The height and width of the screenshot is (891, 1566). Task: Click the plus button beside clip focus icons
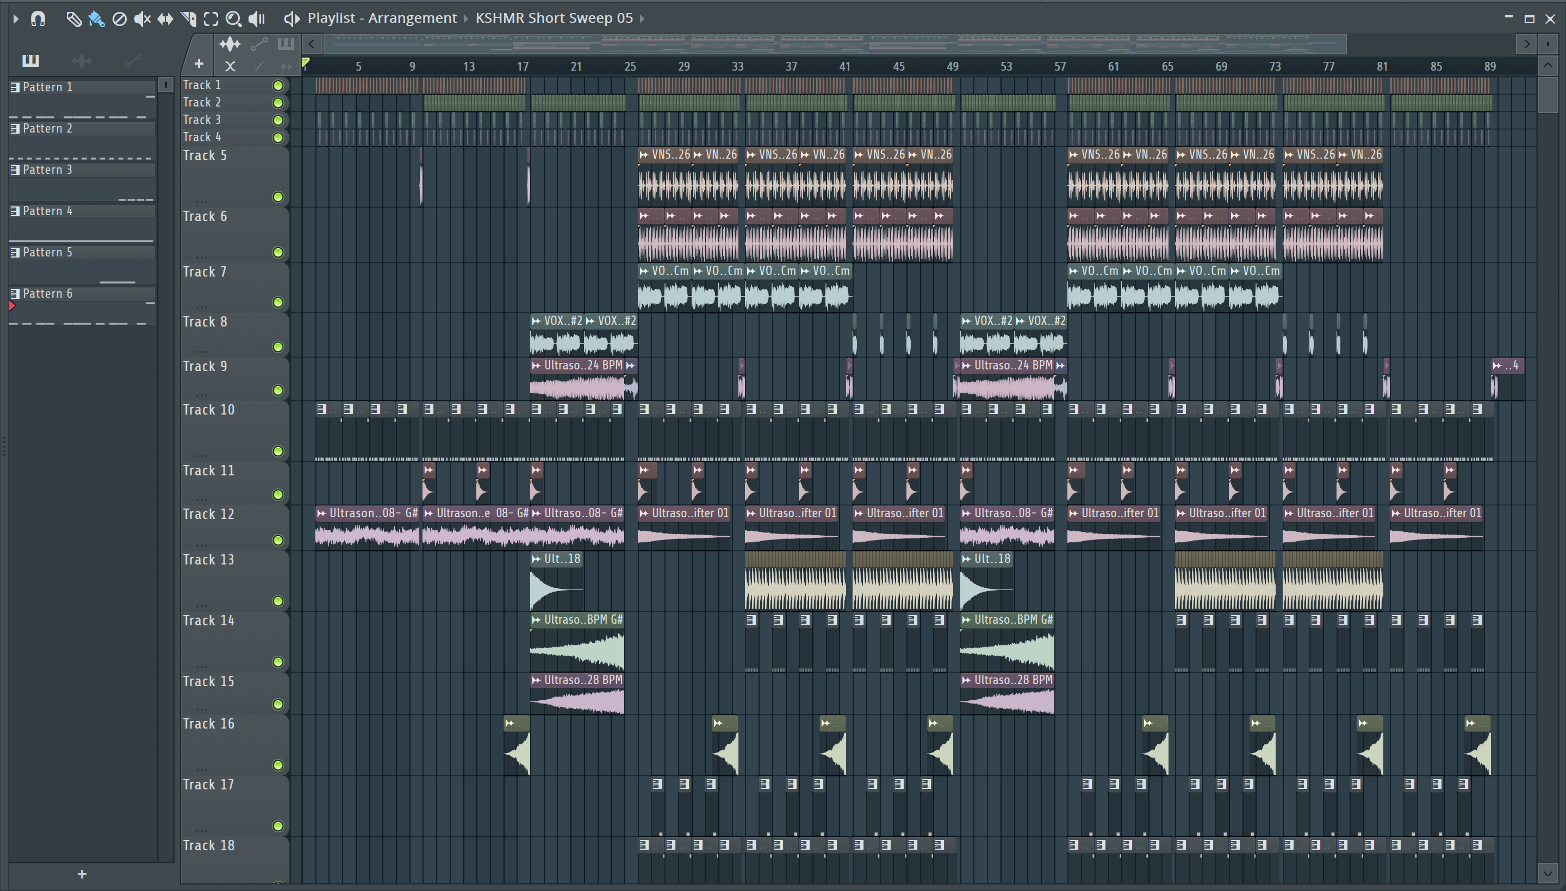[x=198, y=64]
